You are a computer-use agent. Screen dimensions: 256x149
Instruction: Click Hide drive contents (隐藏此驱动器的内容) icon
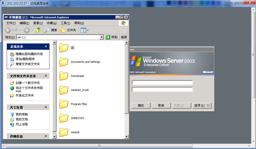click(x=12, y=54)
